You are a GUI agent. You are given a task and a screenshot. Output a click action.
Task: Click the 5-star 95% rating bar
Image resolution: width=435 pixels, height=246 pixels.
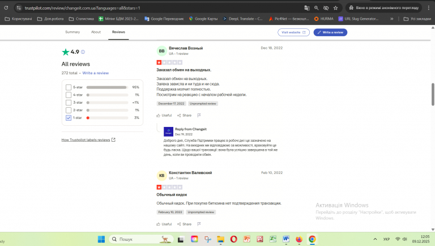[x=107, y=87]
